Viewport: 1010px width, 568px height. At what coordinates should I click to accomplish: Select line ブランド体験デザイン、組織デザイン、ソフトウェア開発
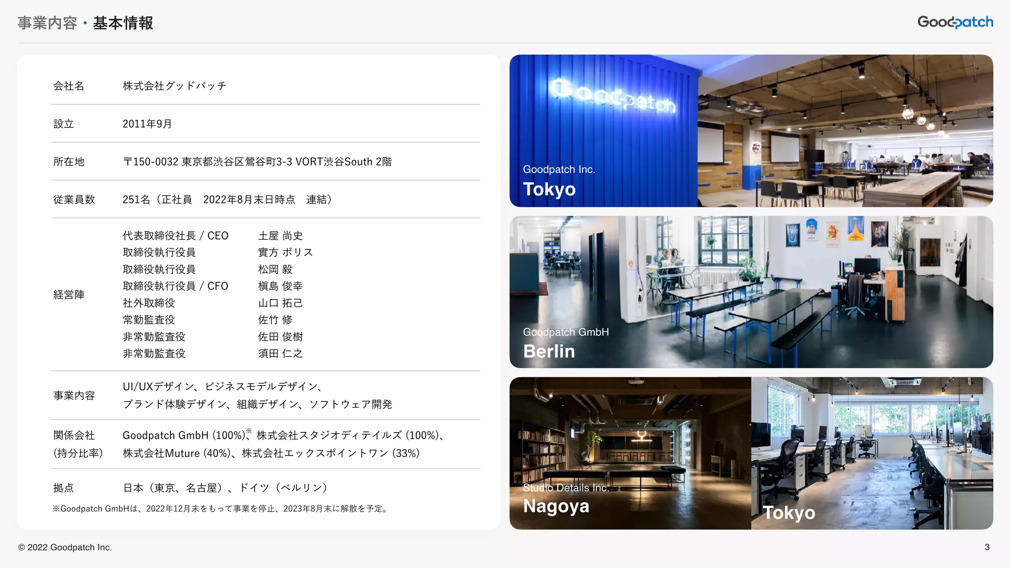[257, 404]
